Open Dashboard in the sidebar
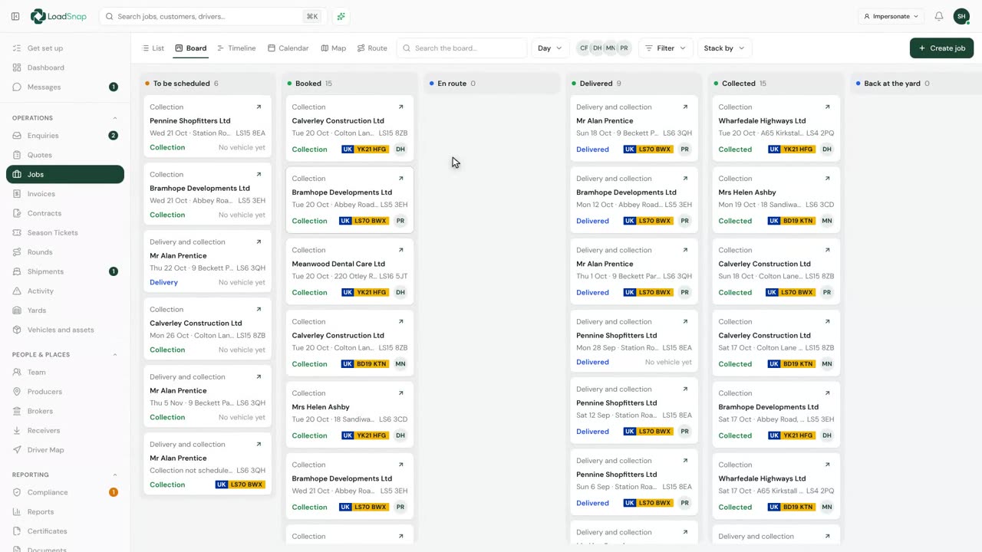982x552 pixels. (65, 67)
